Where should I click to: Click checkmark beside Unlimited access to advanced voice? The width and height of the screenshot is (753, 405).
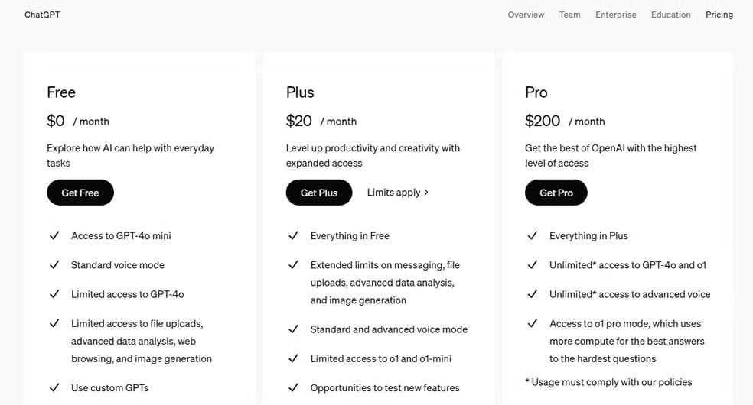click(x=533, y=293)
